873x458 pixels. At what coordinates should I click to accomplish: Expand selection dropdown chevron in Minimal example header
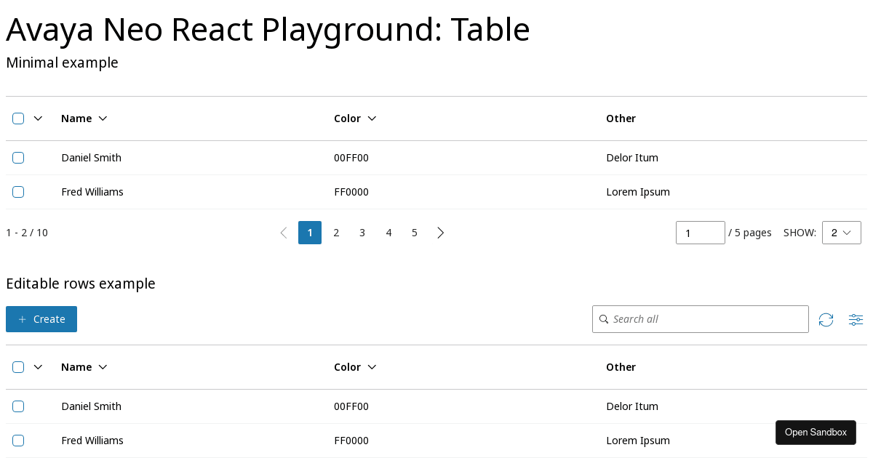[39, 118]
